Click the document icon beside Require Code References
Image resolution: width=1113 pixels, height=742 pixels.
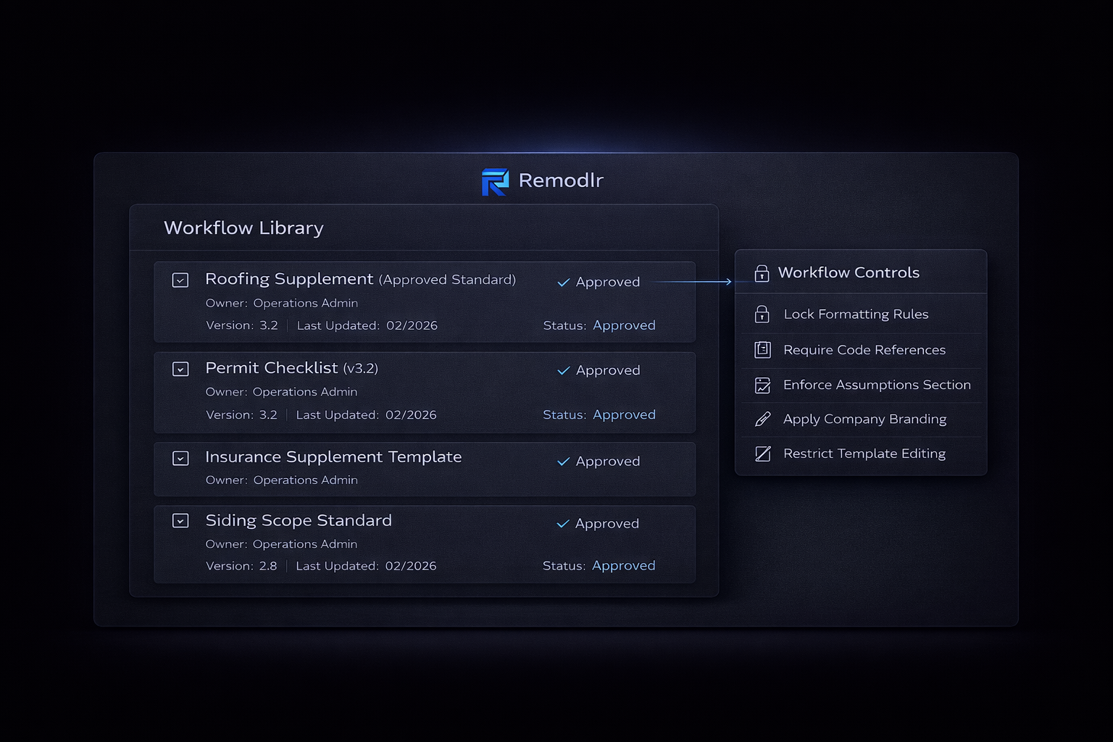click(762, 349)
